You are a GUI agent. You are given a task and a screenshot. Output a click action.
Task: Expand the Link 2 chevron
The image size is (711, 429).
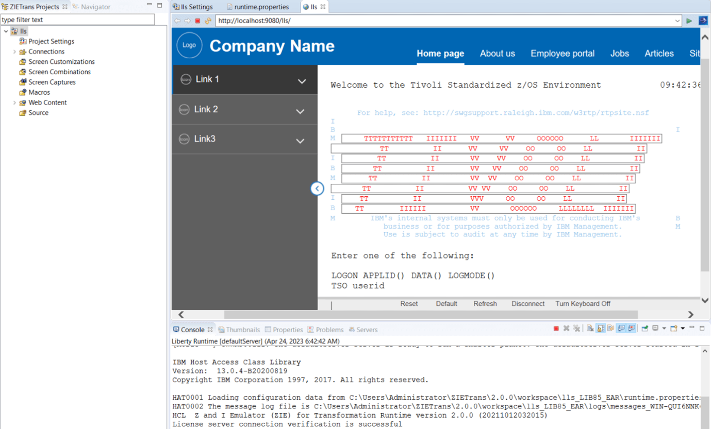tap(300, 111)
